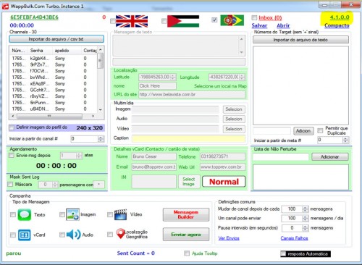Uncheck the Portuguese language checkbox
The image size is (362, 265).
click(214, 20)
